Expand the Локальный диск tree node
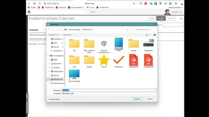This screenshot has height=117, width=209. click(x=49, y=83)
